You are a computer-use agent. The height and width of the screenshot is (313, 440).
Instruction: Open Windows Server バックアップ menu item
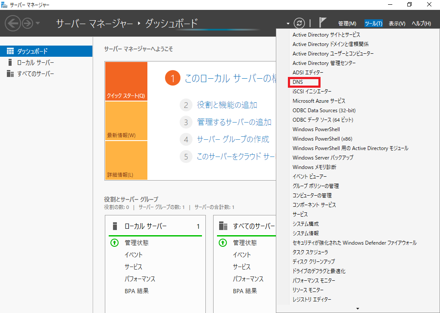point(323,157)
